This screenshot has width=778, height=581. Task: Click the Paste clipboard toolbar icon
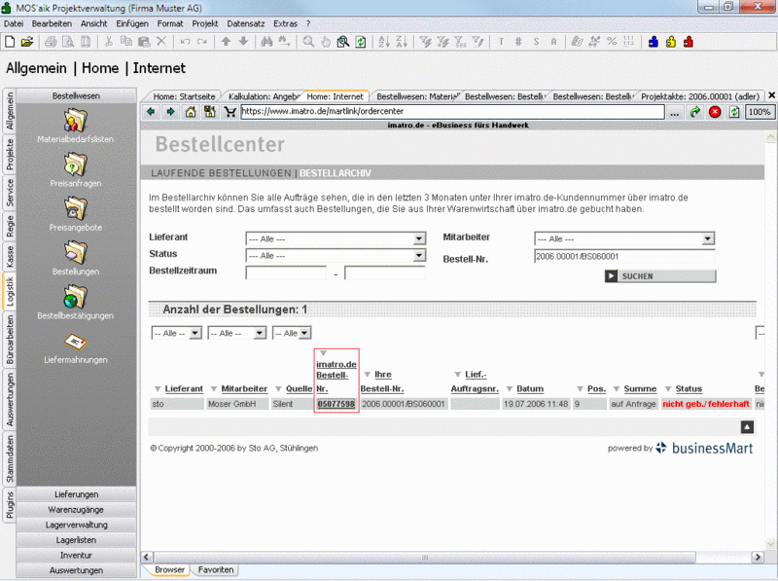tap(144, 42)
